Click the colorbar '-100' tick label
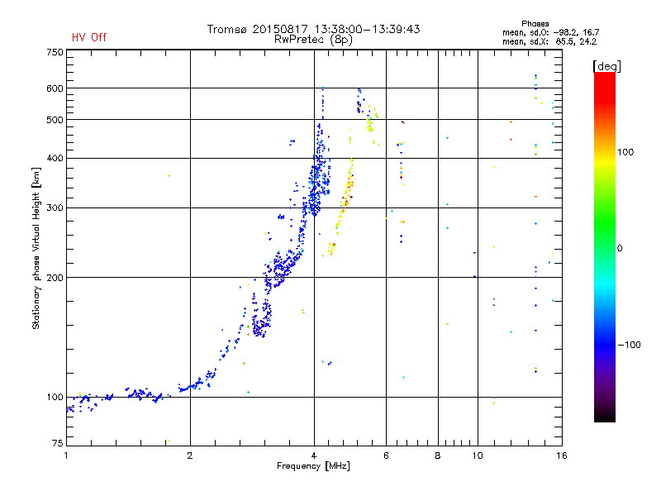The height and width of the screenshot is (496, 661). coord(629,345)
